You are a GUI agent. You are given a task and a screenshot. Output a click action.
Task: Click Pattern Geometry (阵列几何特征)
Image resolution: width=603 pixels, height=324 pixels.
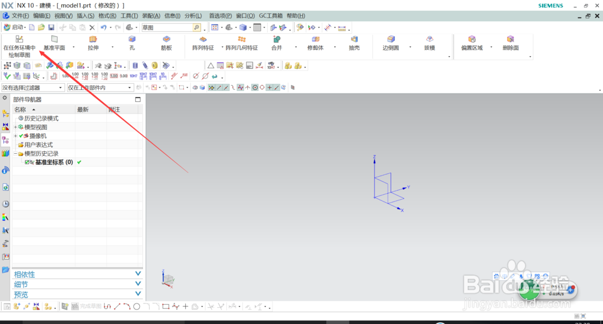pos(242,43)
